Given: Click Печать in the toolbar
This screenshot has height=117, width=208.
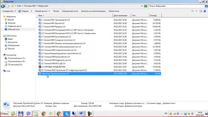Looking at the screenshot, I should [56, 11].
